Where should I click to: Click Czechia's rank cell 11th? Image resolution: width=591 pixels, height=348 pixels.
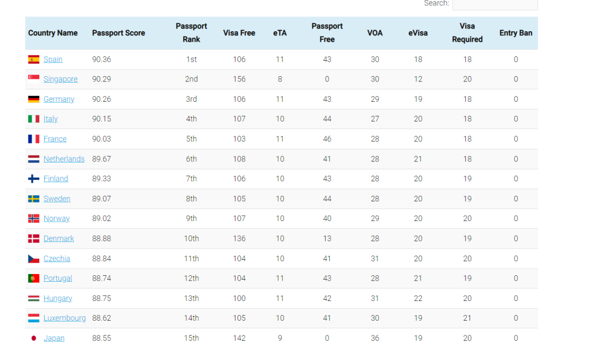(x=192, y=259)
